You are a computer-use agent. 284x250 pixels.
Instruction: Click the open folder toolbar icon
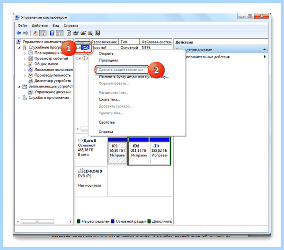tap(83, 33)
